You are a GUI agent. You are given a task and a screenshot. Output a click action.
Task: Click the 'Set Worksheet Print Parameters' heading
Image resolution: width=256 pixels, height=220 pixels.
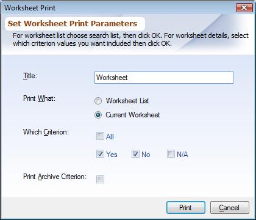pyautogui.click(x=73, y=23)
